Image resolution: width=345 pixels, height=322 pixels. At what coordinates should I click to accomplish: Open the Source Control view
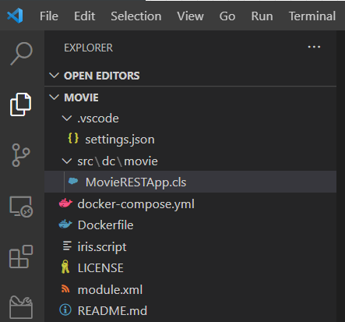coord(21,155)
